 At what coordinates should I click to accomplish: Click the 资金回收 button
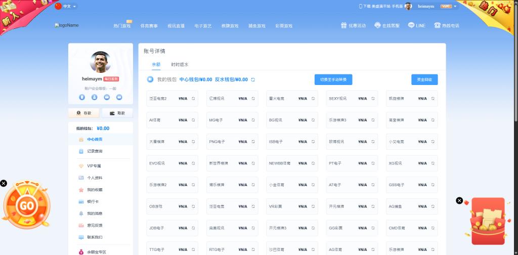point(424,79)
